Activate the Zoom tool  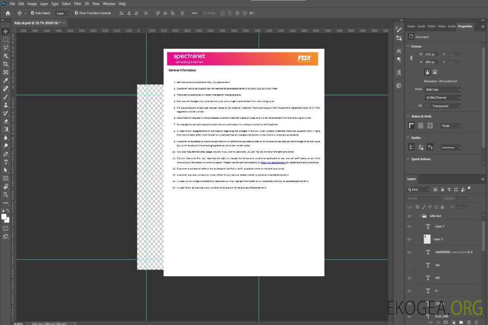[x=5, y=195]
